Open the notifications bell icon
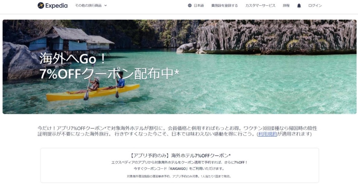Viewport: 358px width, 189px height. point(299,6)
